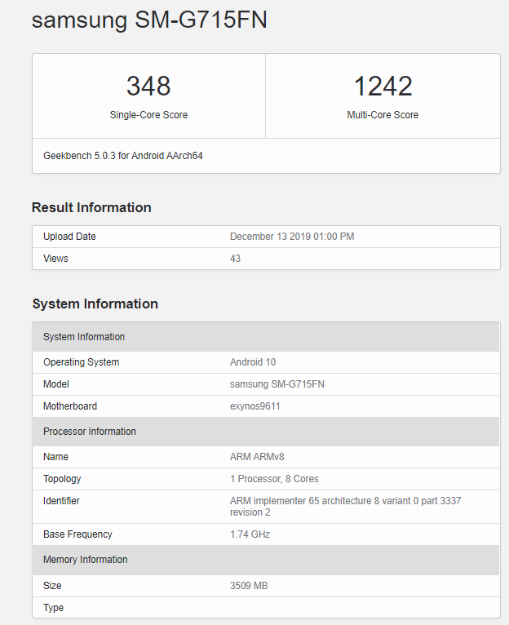This screenshot has height=625, width=509.
Task: Click the Memory Information section header
Action: click(266, 560)
